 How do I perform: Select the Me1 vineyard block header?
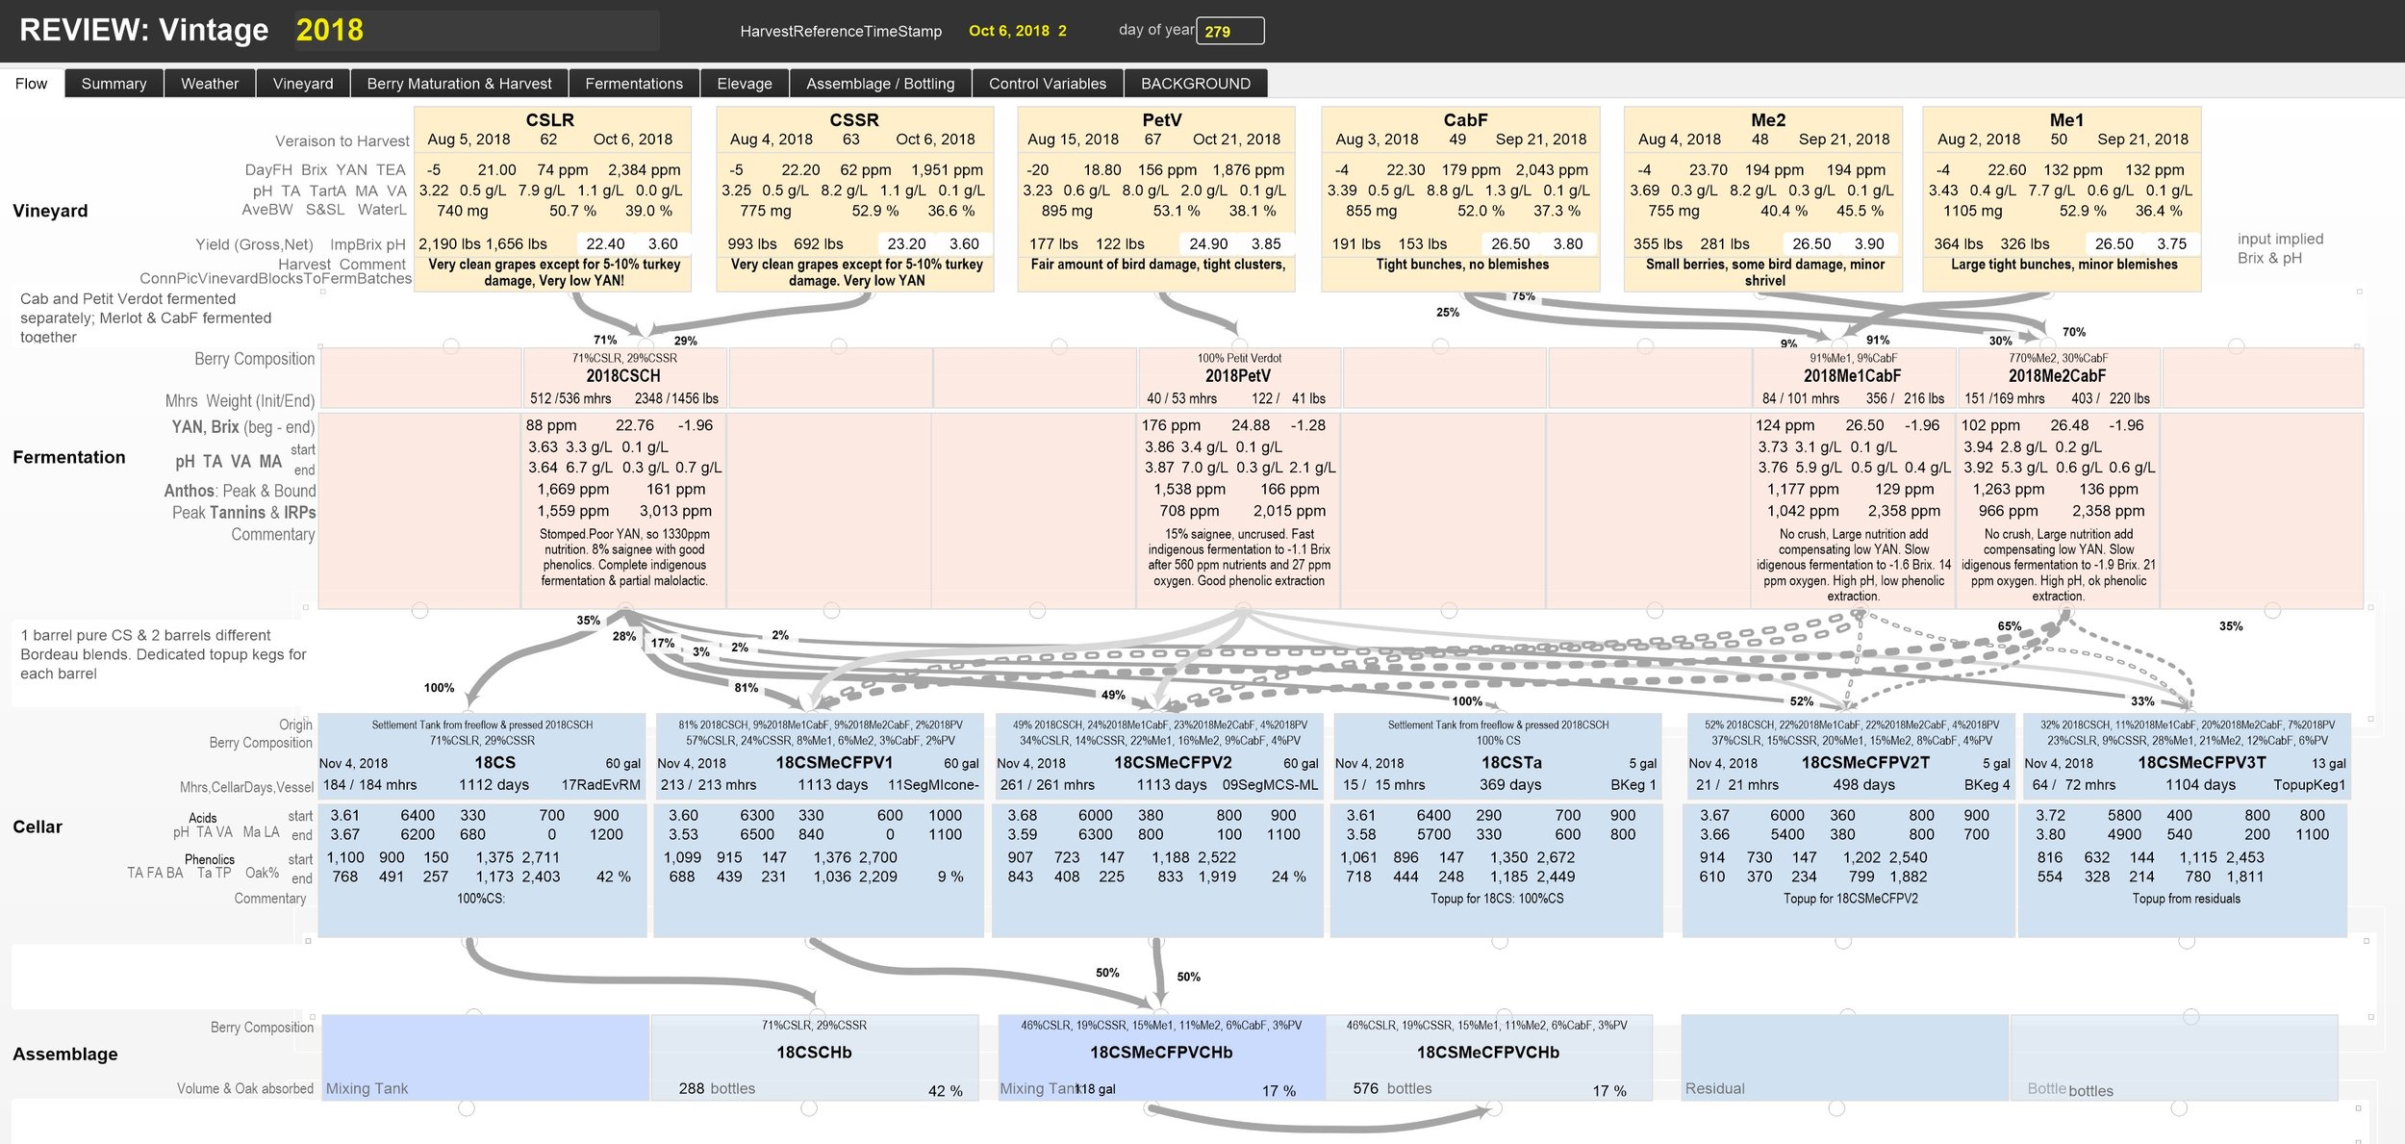pos(2066,119)
